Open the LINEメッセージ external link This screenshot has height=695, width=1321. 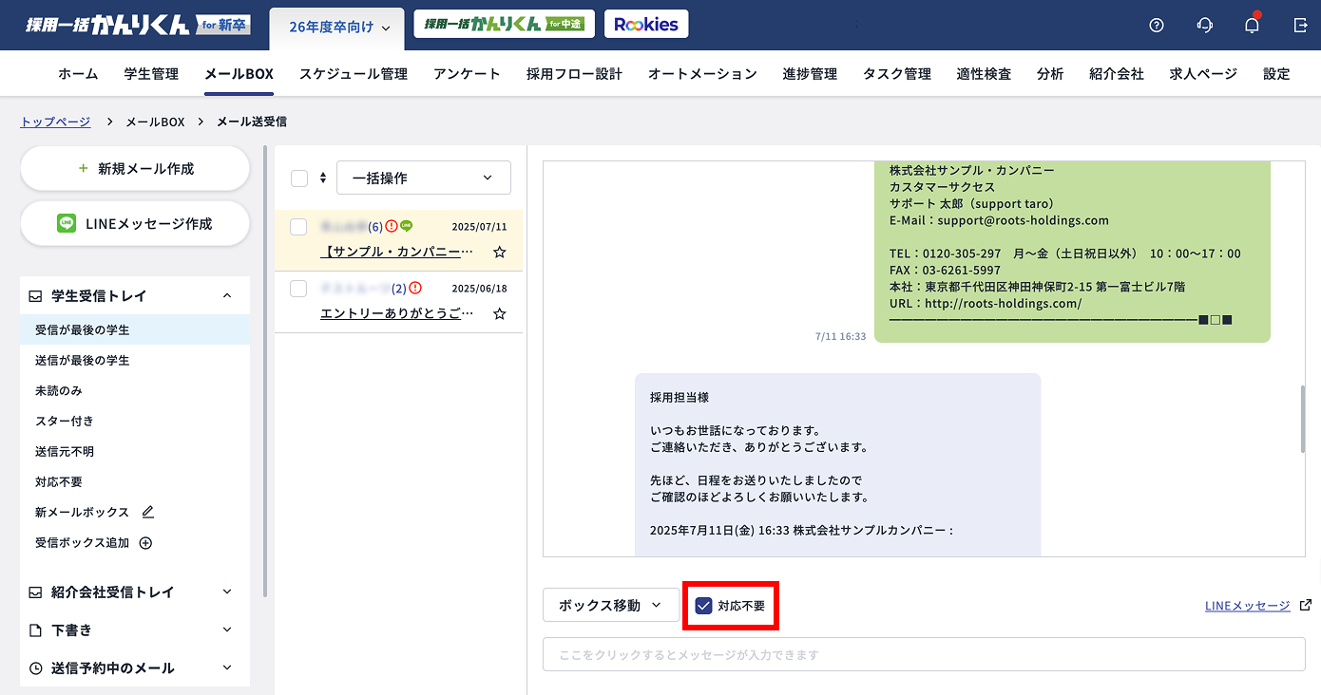[1254, 605]
